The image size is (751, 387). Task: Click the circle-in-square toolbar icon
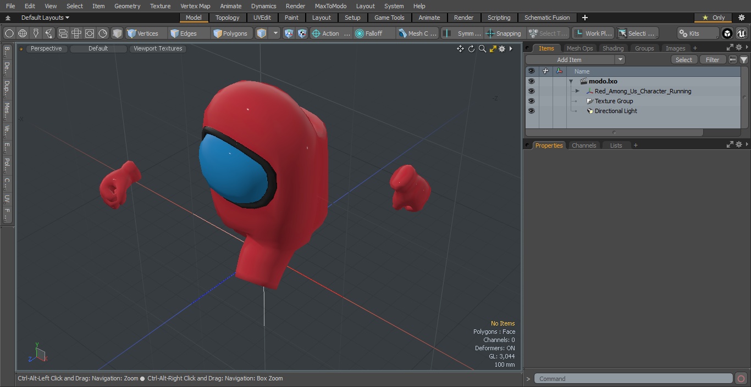[90, 33]
